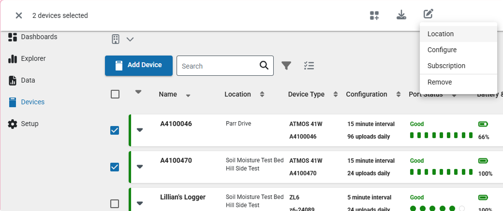Click the Parr Drive location text
The image size is (503, 211).
pos(238,124)
